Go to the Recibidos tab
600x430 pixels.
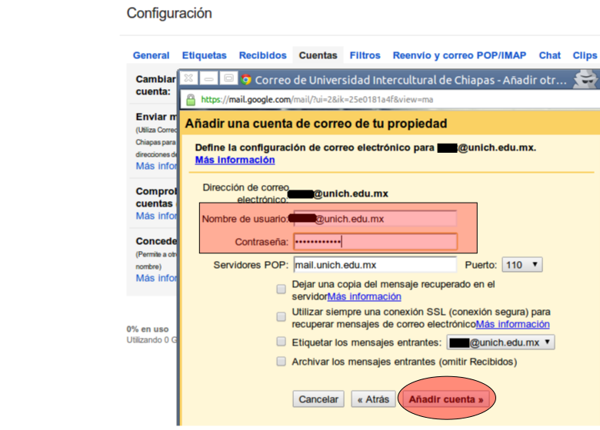click(x=263, y=55)
